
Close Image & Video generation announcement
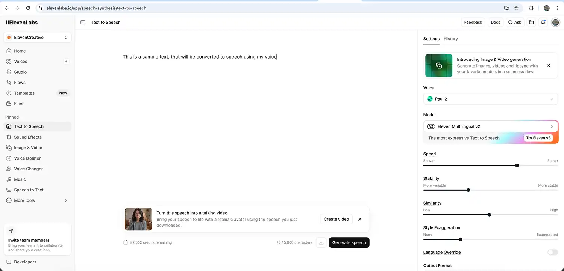(x=548, y=66)
